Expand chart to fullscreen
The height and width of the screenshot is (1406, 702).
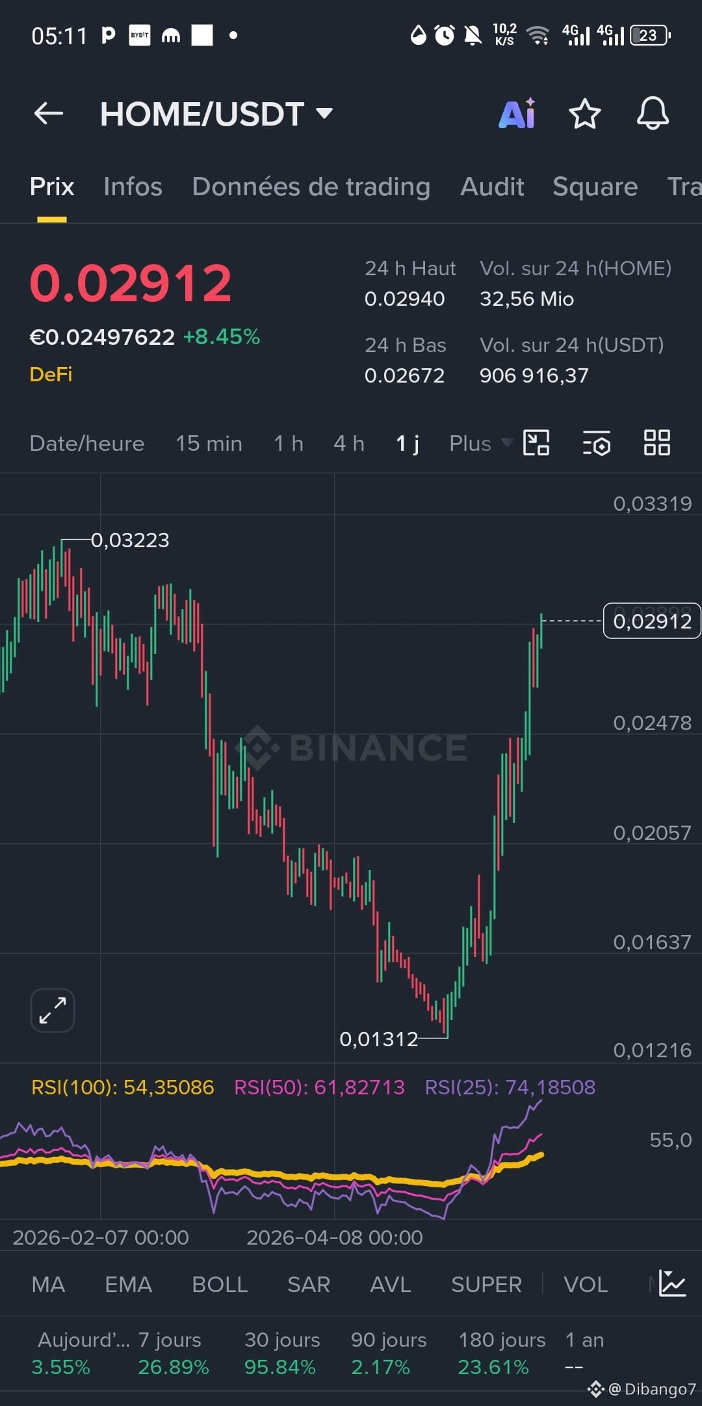[x=53, y=1010]
